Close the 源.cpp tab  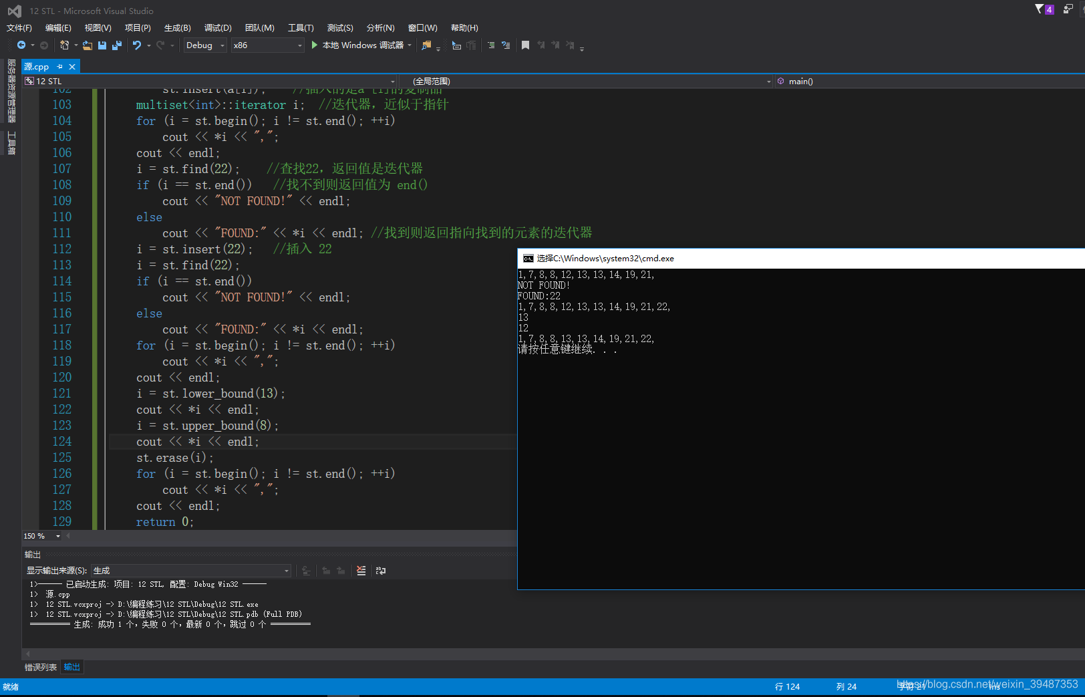[x=72, y=67]
